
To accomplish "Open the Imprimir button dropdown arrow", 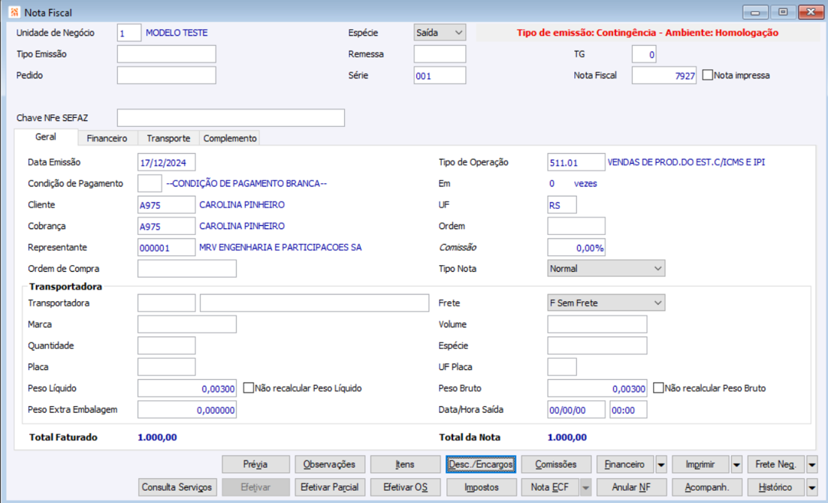I will click(736, 465).
